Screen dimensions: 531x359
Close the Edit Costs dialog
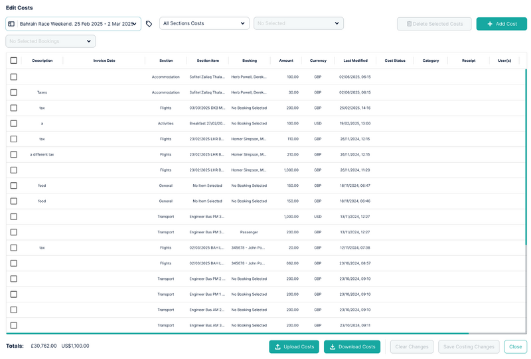pyautogui.click(x=516, y=347)
